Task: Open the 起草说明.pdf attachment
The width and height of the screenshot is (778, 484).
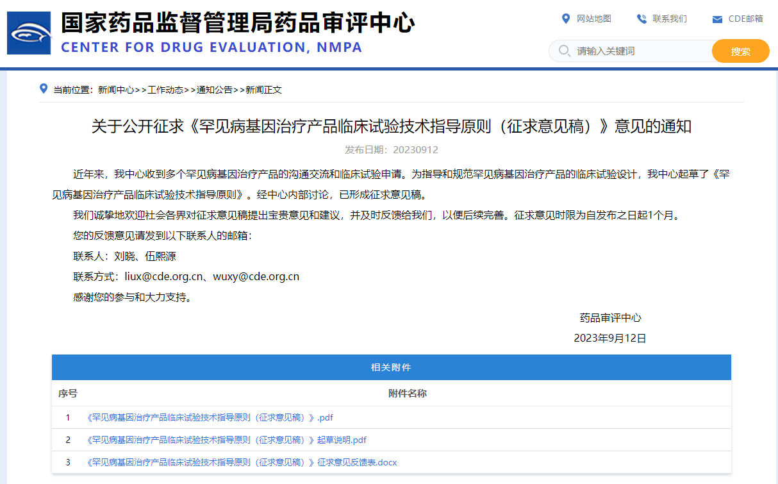Action: tap(226, 440)
